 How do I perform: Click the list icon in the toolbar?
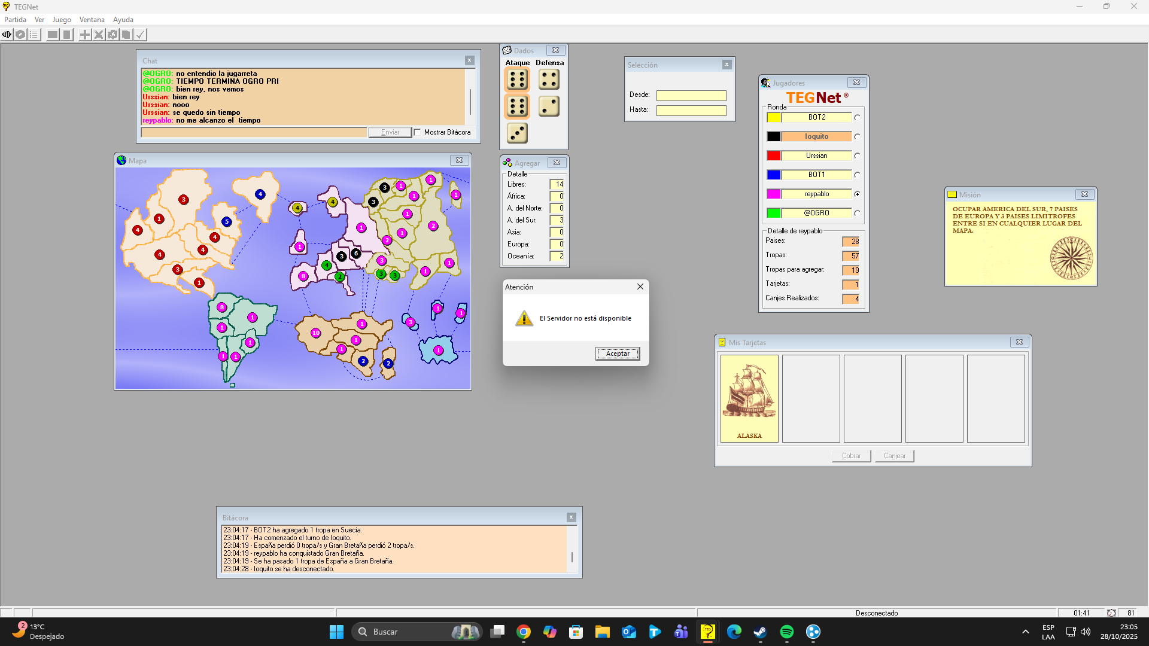34,35
